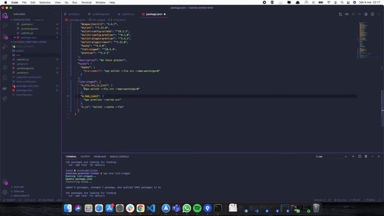
Task: Add a new terminal with the plus icon
Action: point(353,156)
